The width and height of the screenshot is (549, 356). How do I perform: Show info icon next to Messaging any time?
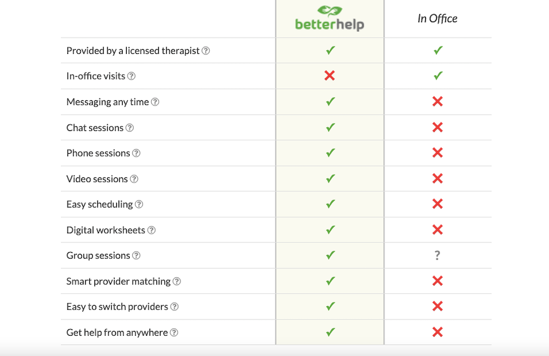click(x=155, y=102)
